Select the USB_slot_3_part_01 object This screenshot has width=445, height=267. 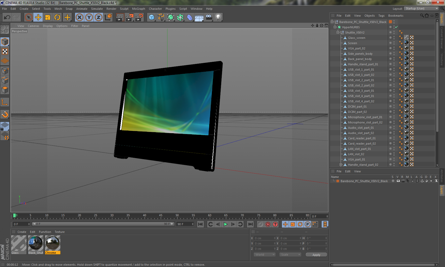(361, 91)
